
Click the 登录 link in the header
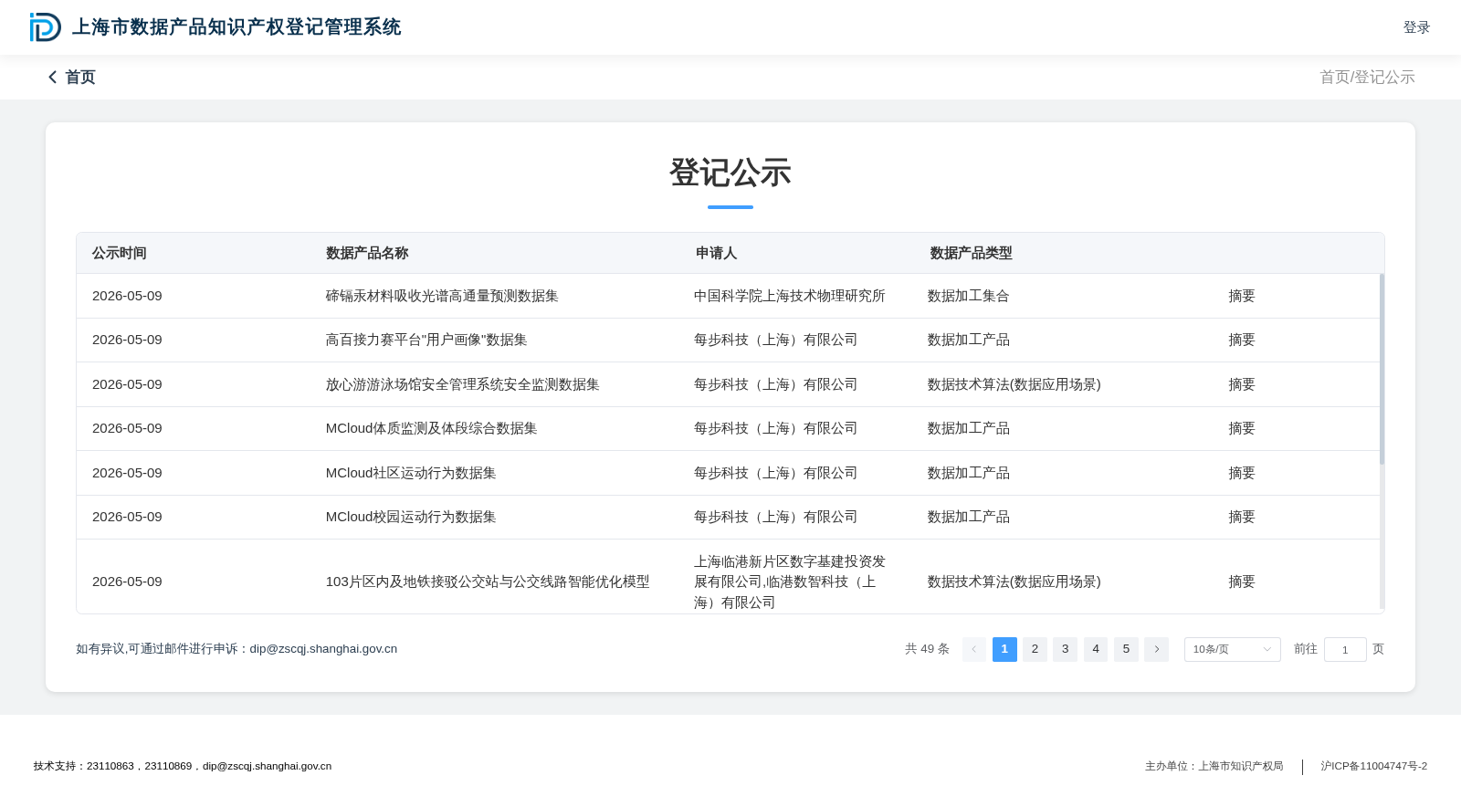pyautogui.click(x=1416, y=27)
